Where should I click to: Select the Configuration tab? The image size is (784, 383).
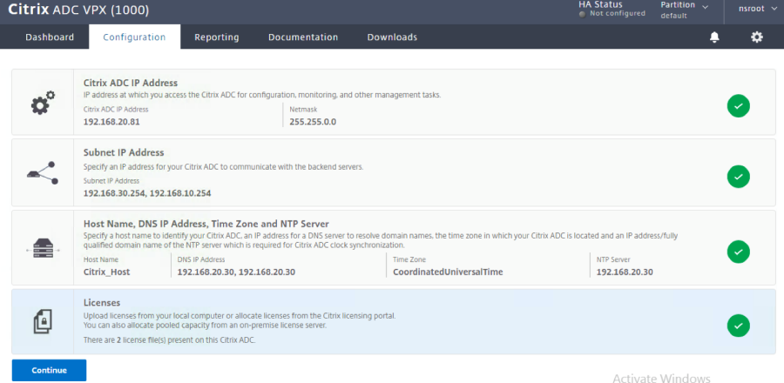tap(134, 37)
